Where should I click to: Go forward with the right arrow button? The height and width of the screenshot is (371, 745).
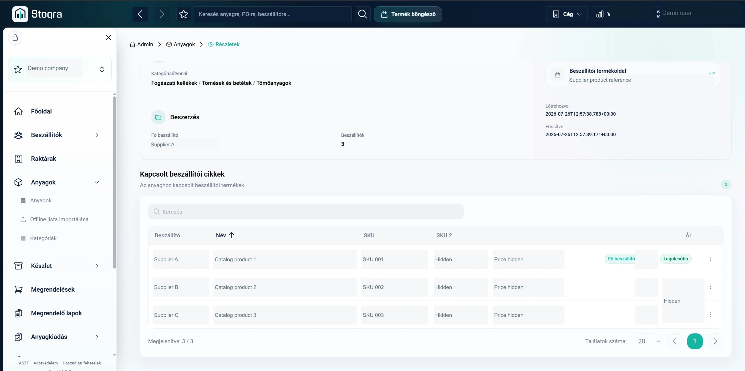[x=162, y=14]
